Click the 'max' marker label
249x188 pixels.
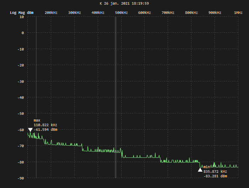[x=37, y=120]
